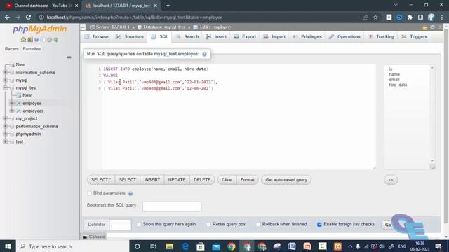Screen dimensions: 449x252
Task: Toggle Retain query box checkbox
Action: [x=208, y=225]
